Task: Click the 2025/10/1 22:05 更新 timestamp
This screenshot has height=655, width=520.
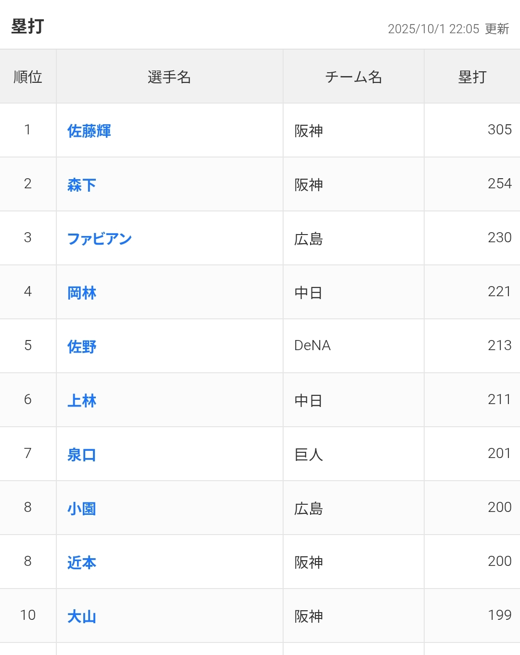Action: (448, 29)
